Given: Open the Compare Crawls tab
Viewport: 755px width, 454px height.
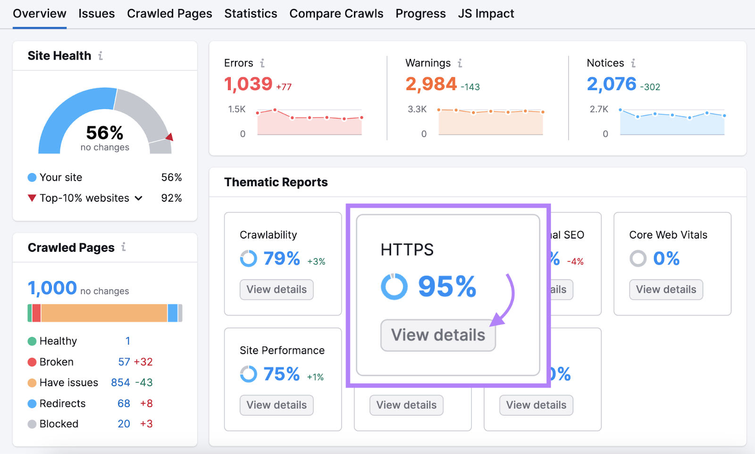Looking at the screenshot, I should point(336,14).
